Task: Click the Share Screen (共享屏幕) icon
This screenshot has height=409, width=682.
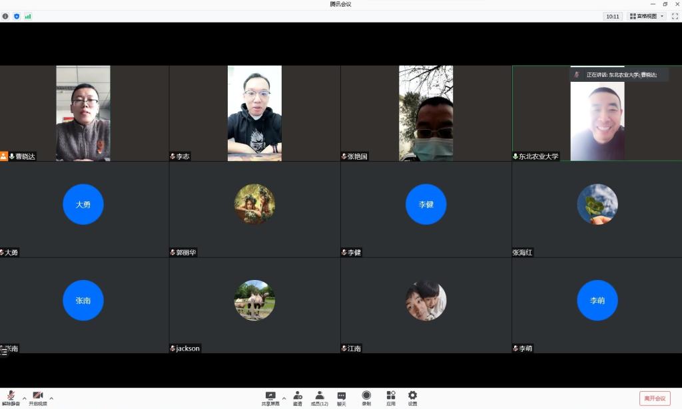Action: 270,397
